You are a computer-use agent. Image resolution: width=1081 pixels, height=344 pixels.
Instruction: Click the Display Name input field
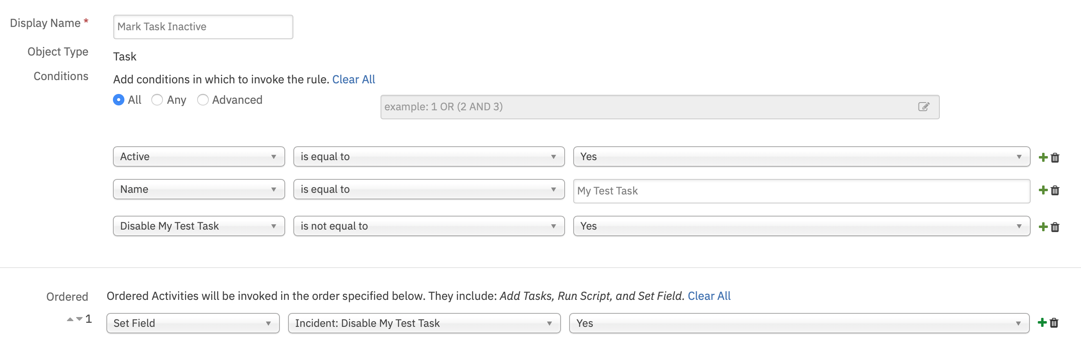click(203, 27)
